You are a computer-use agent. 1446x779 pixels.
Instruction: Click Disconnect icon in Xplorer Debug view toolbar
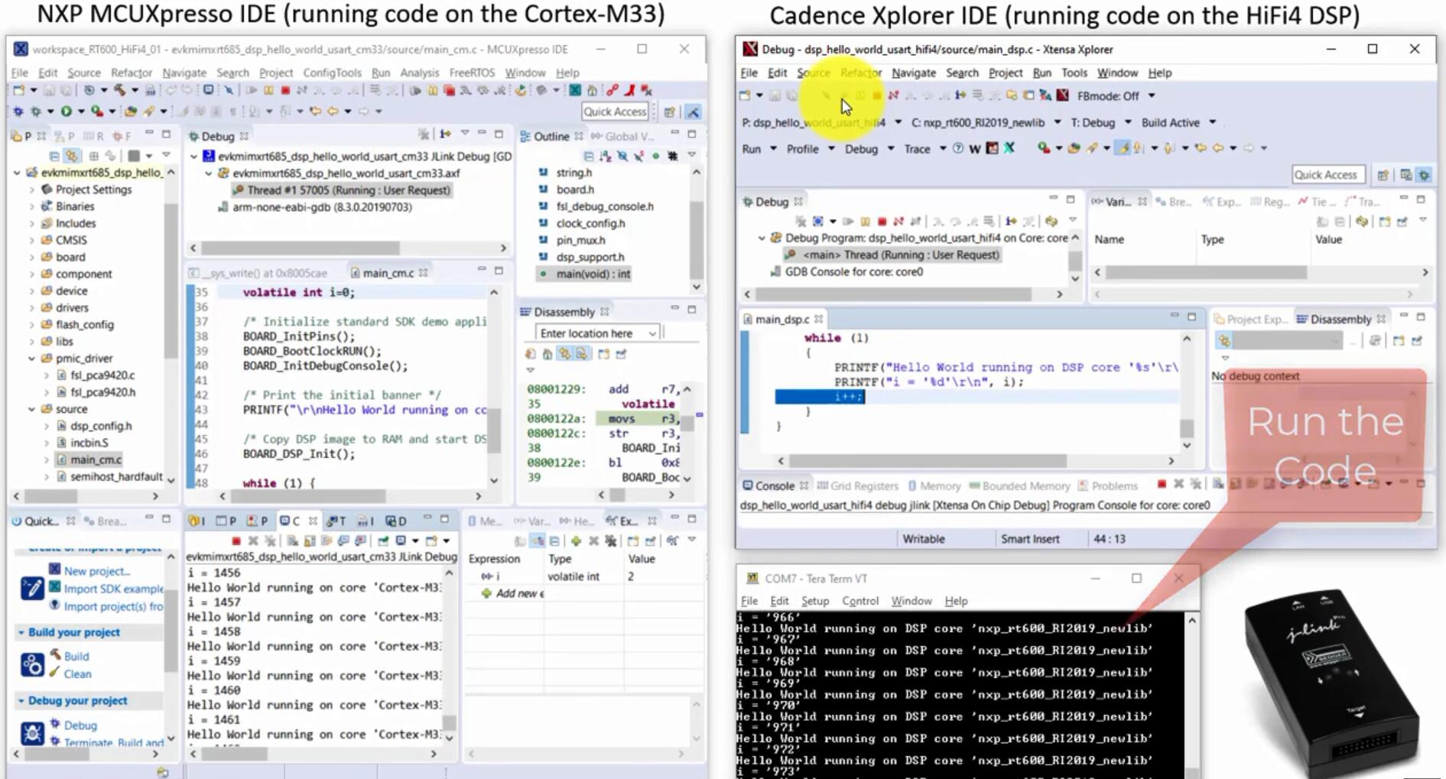tap(898, 222)
